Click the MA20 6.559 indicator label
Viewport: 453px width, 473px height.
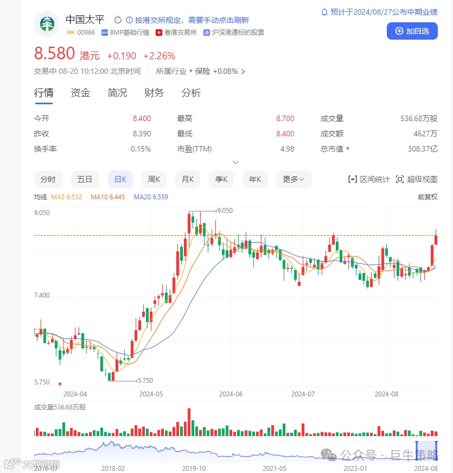[151, 197]
